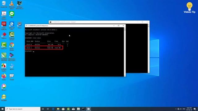Click the 'Disk ### Status Size Free' header row

[x=47, y=41]
